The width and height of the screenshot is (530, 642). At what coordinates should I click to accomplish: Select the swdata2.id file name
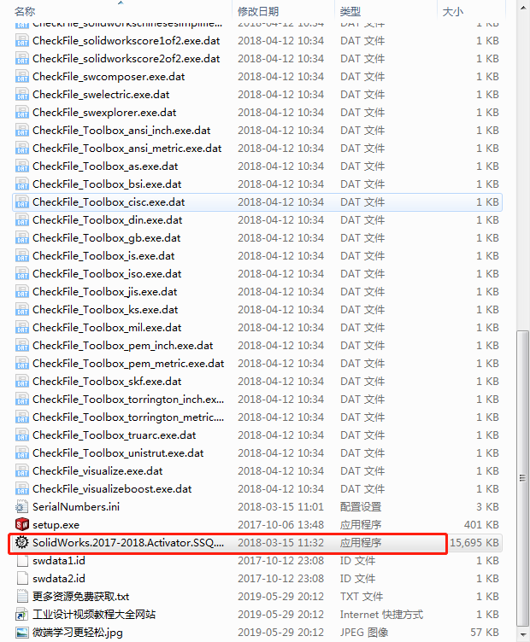[x=59, y=579]
